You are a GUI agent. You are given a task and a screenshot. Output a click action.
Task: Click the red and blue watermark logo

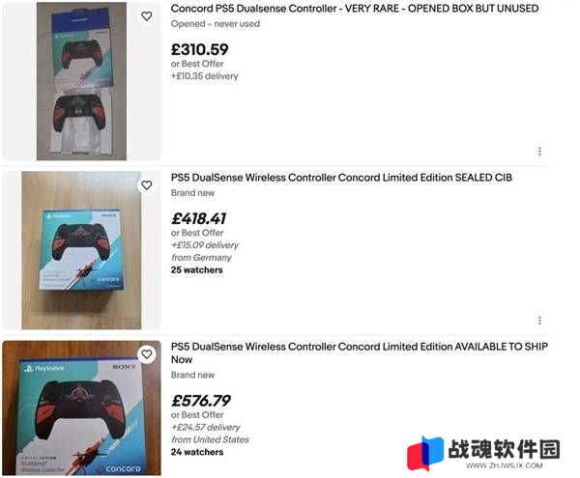click(425, 454)
